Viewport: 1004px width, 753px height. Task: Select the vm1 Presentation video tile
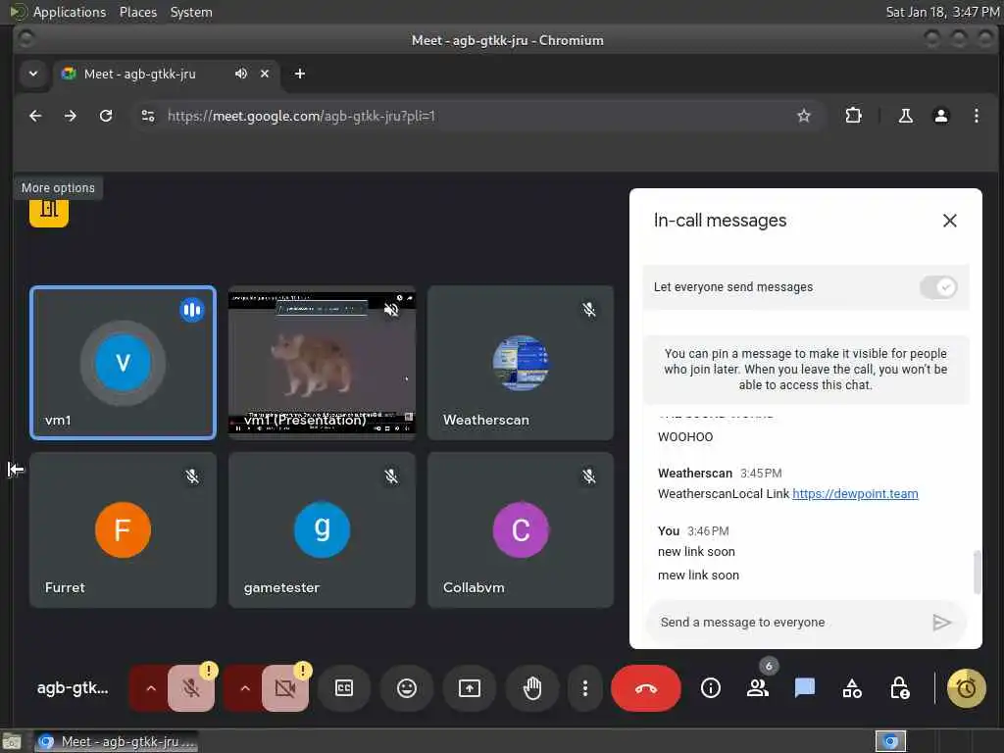[322, 363]
